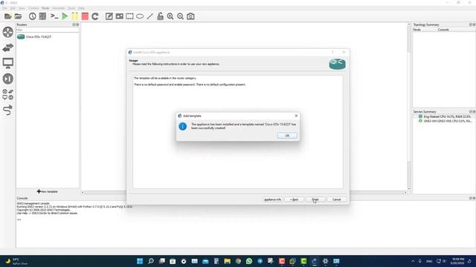
Task: Click Console connect to all nodes icon
Action: click(x=54, y=16)
